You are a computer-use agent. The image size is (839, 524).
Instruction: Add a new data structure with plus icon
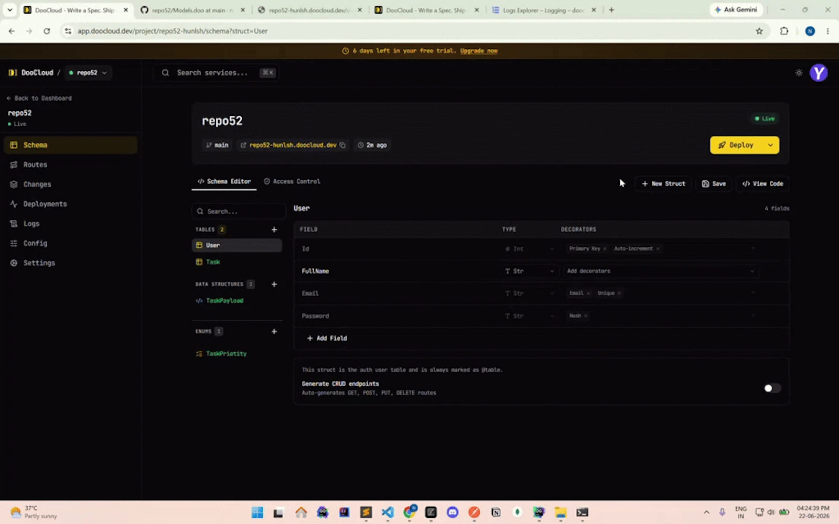point(274,284)
